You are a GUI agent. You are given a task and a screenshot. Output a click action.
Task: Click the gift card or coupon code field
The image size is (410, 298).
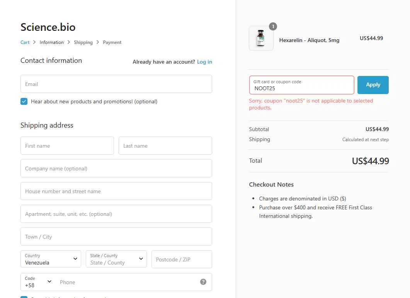[x=302, y=85]
